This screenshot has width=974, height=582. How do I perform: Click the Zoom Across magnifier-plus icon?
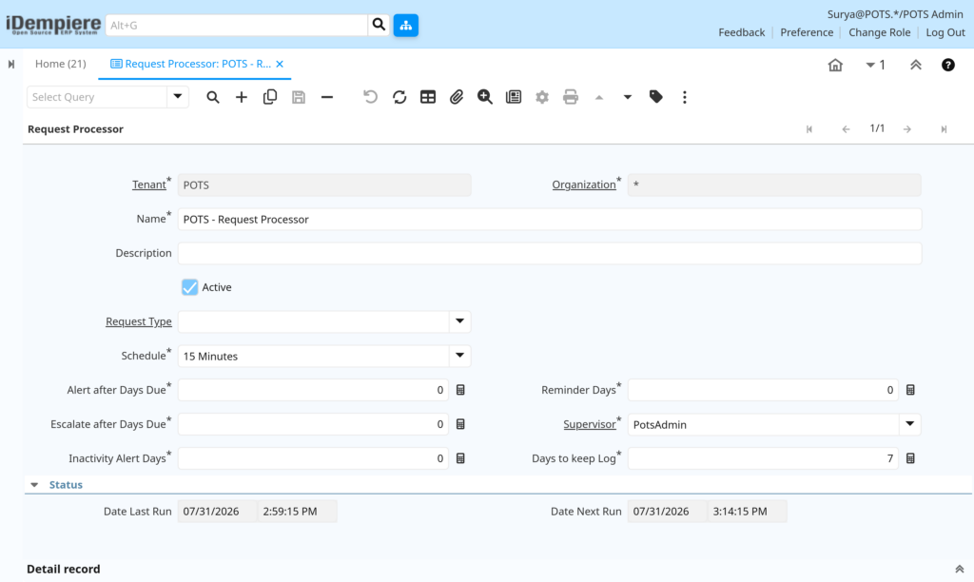click(x=485, y=97)
